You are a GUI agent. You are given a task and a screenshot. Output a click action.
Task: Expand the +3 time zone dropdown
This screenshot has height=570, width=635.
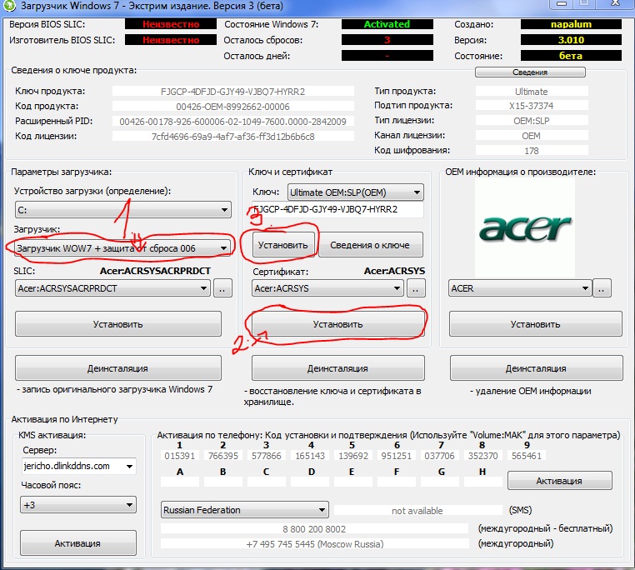[78, 505]
